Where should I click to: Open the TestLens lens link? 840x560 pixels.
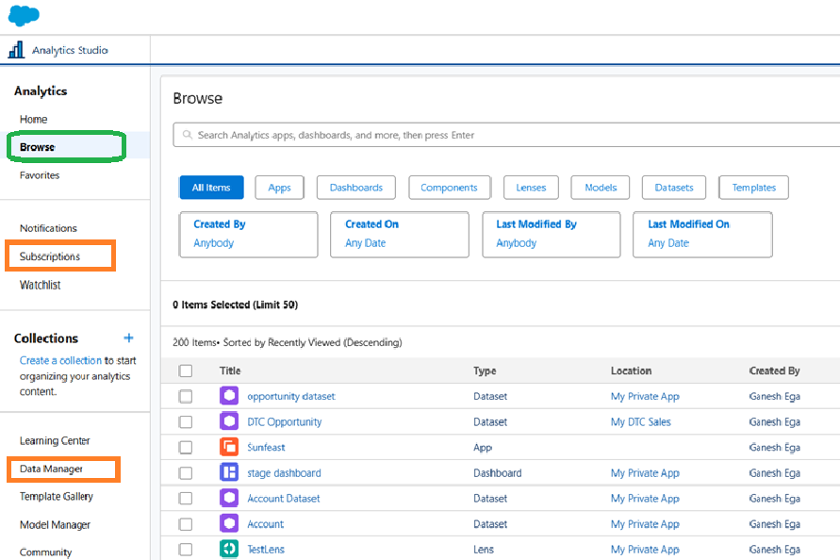click(x=266, y=550)
